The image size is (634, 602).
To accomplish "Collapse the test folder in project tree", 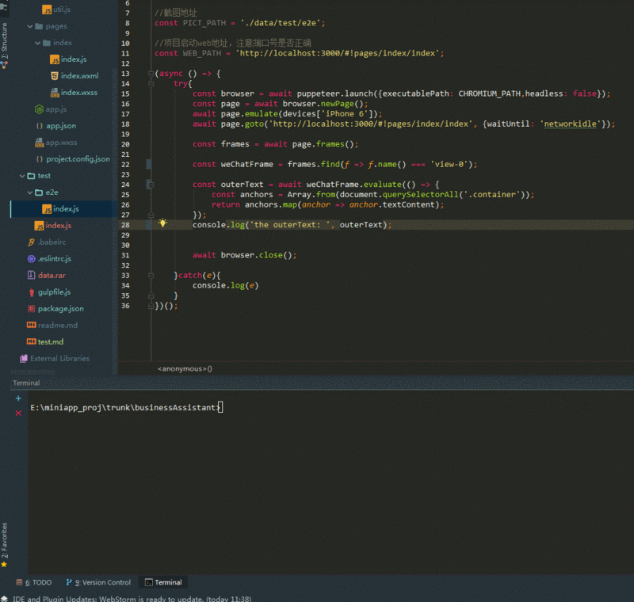I will click(x=21, y=176).
